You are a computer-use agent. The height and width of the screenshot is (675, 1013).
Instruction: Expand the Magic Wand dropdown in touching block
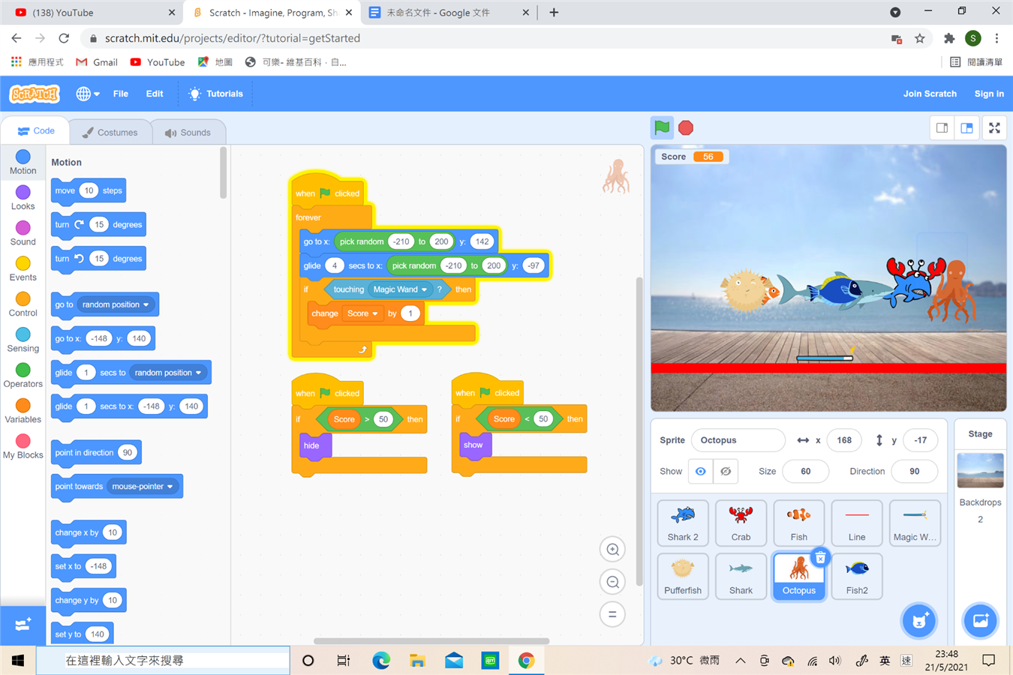click(424, 289)
